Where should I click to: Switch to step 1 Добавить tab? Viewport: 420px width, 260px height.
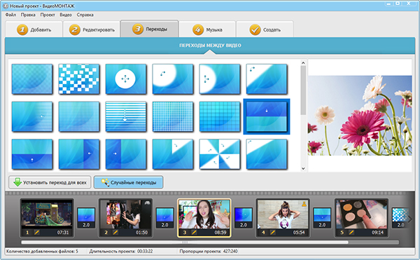(34, 29)
